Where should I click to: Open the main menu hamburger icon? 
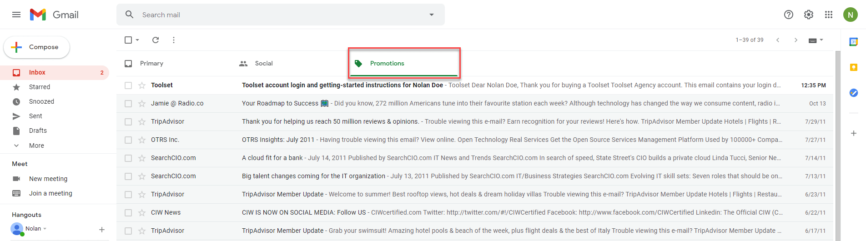16,15
